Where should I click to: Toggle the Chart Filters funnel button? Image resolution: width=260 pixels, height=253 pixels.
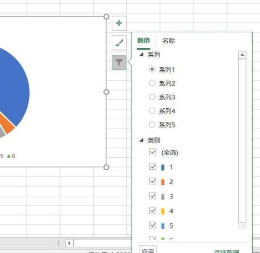click(x=119, y=62)
